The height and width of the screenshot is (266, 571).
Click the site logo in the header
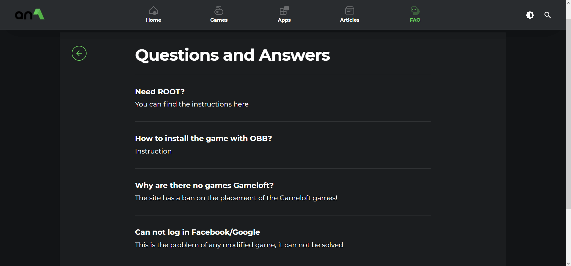(30, 14)
